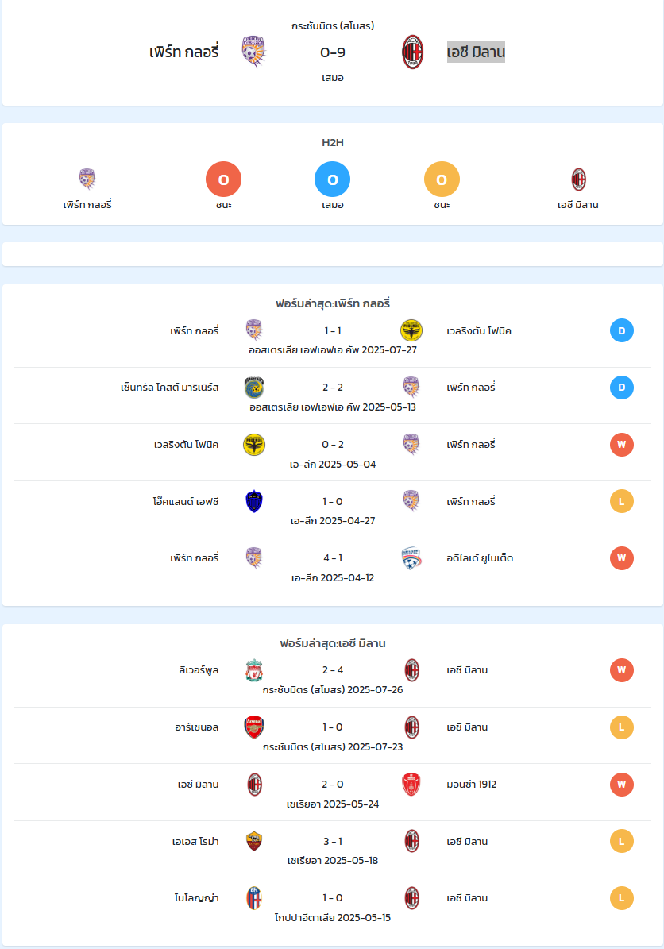Image resolution: width=664 pixels, height=949 pixels.
Task: Click the Adelaide United logo
Action: coord(411,558)
